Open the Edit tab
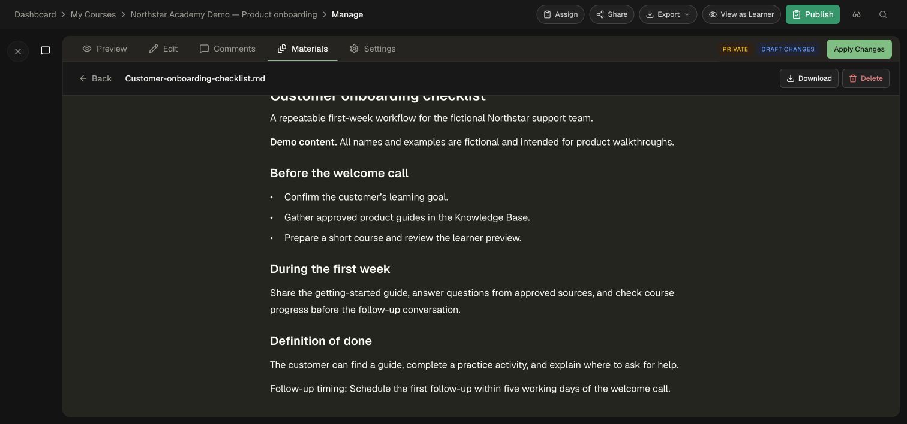 pyautogui.click(x=163, y=49)
